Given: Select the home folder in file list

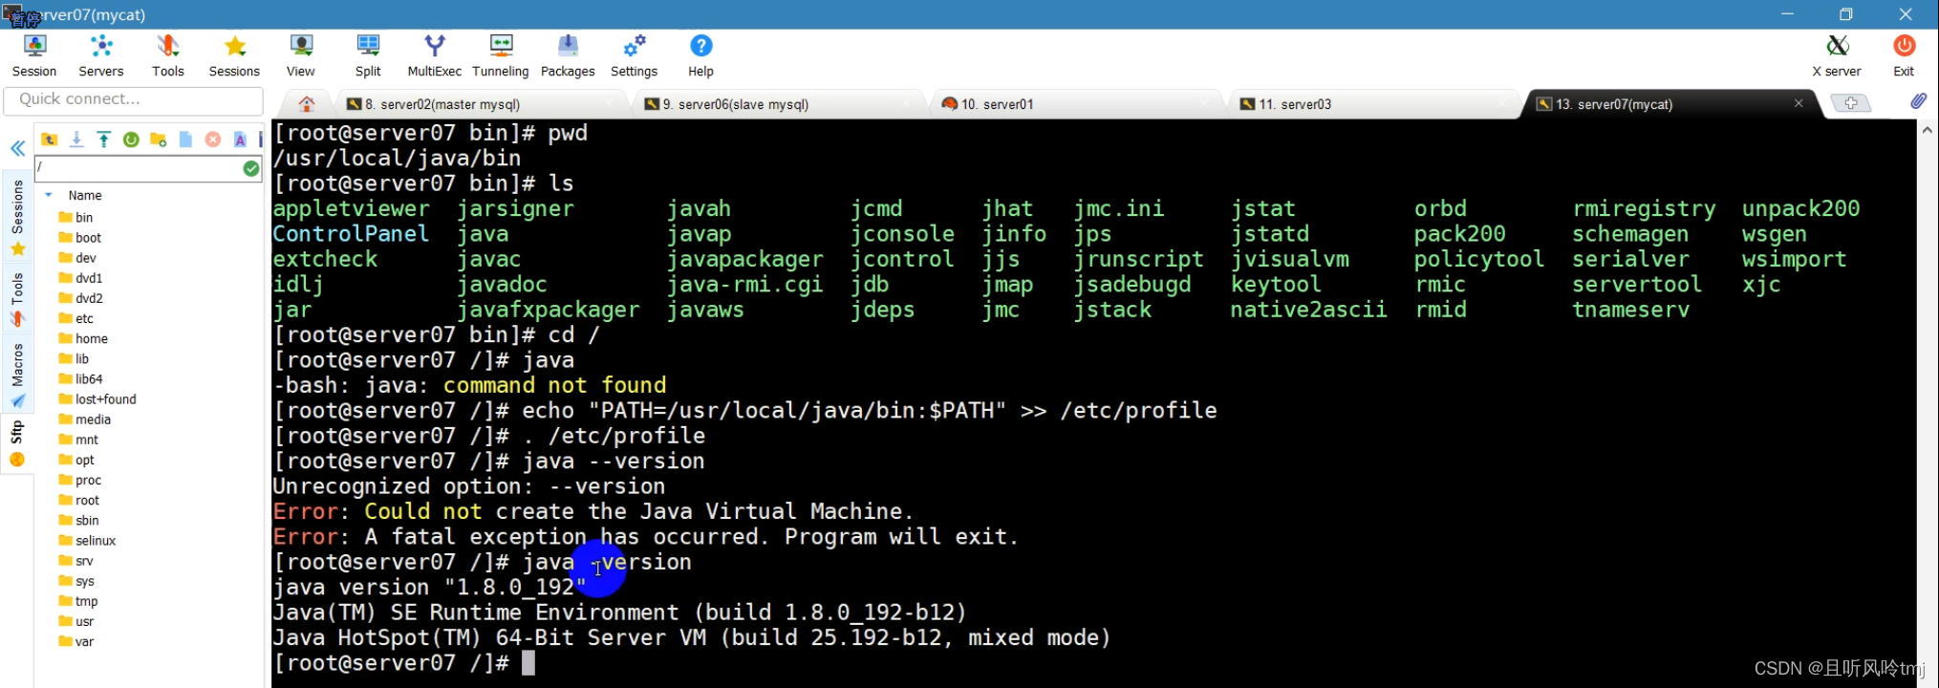Looking at the screenshot, I should (83, 339).
